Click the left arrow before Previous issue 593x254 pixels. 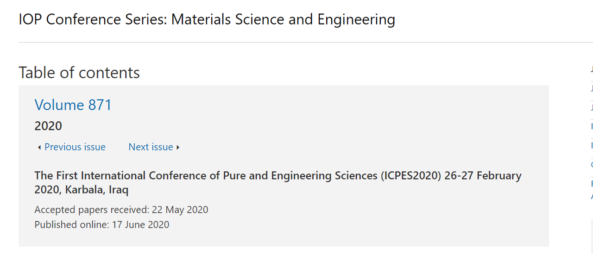[39, 148]
